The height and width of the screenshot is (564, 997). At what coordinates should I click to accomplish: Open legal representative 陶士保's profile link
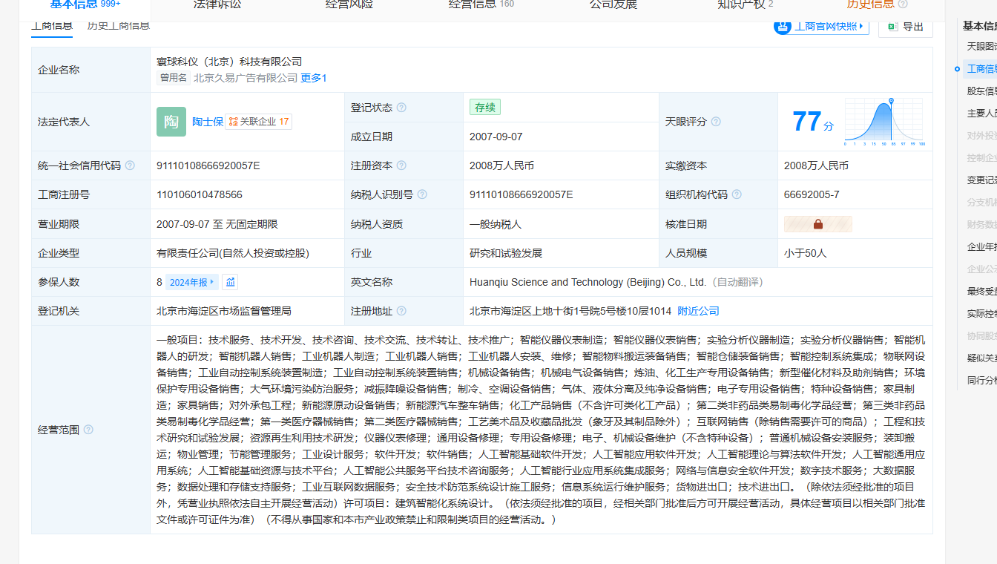click(207, 122)
